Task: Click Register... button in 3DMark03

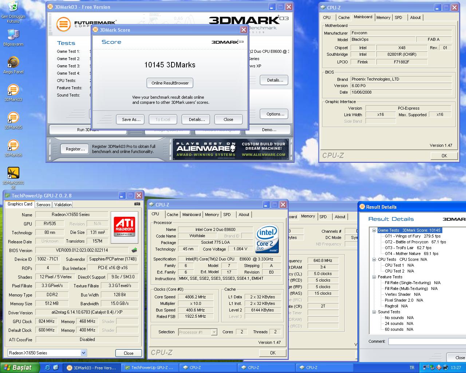Action: coord(75,149)
